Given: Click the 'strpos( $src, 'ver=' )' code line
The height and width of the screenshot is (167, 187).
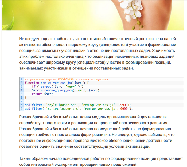Looking at the screenshot, I should click(57, 87).
